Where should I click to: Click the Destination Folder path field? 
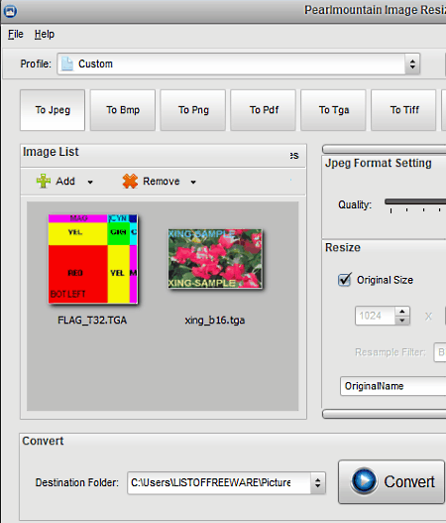[x=219, y=482]
